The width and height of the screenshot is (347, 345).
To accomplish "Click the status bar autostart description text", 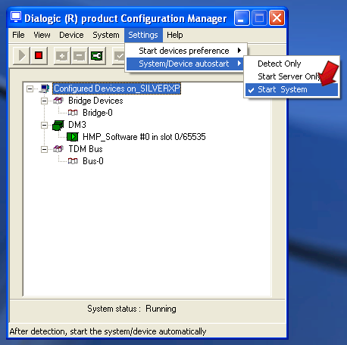I will [x=108, y=331].
